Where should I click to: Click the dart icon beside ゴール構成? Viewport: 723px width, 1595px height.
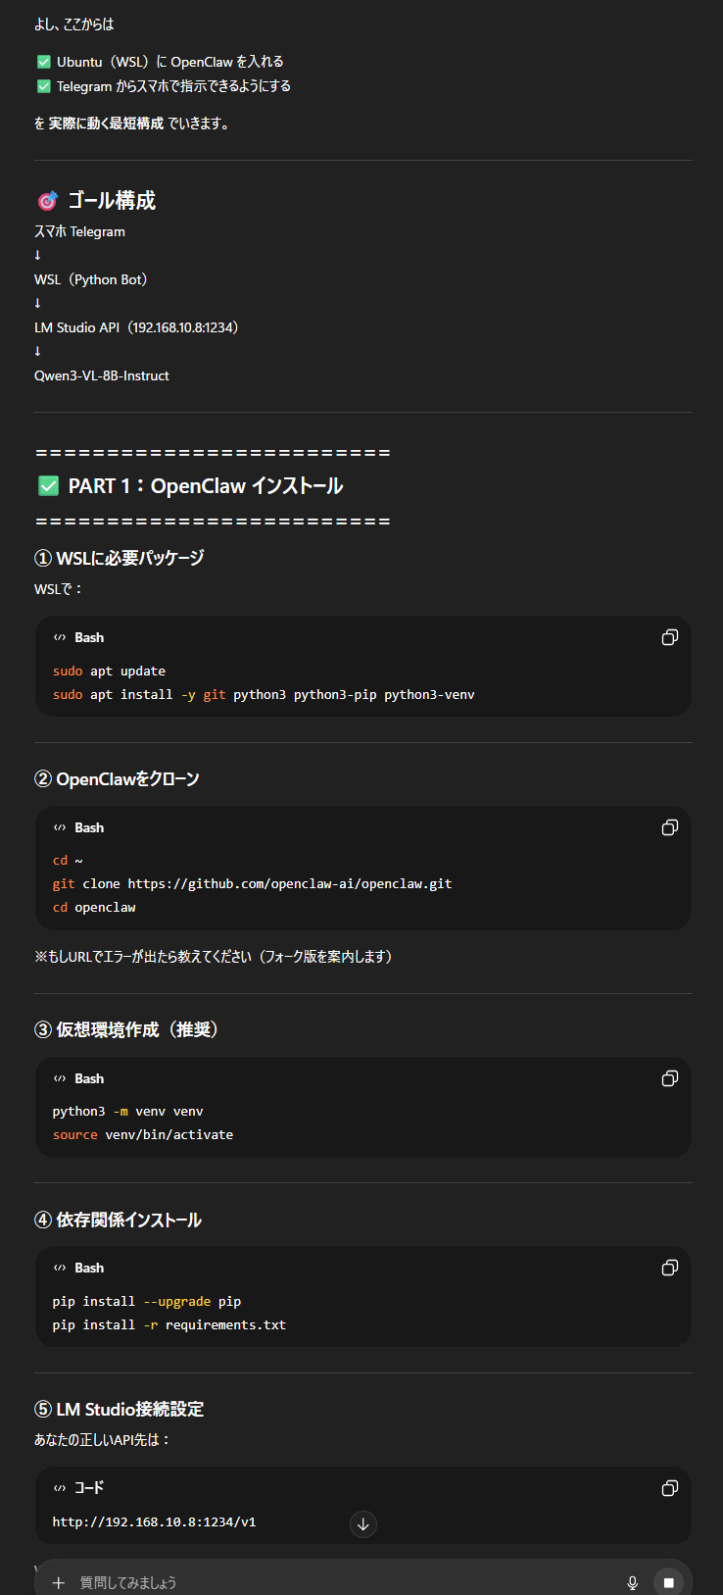pos(47,201)
